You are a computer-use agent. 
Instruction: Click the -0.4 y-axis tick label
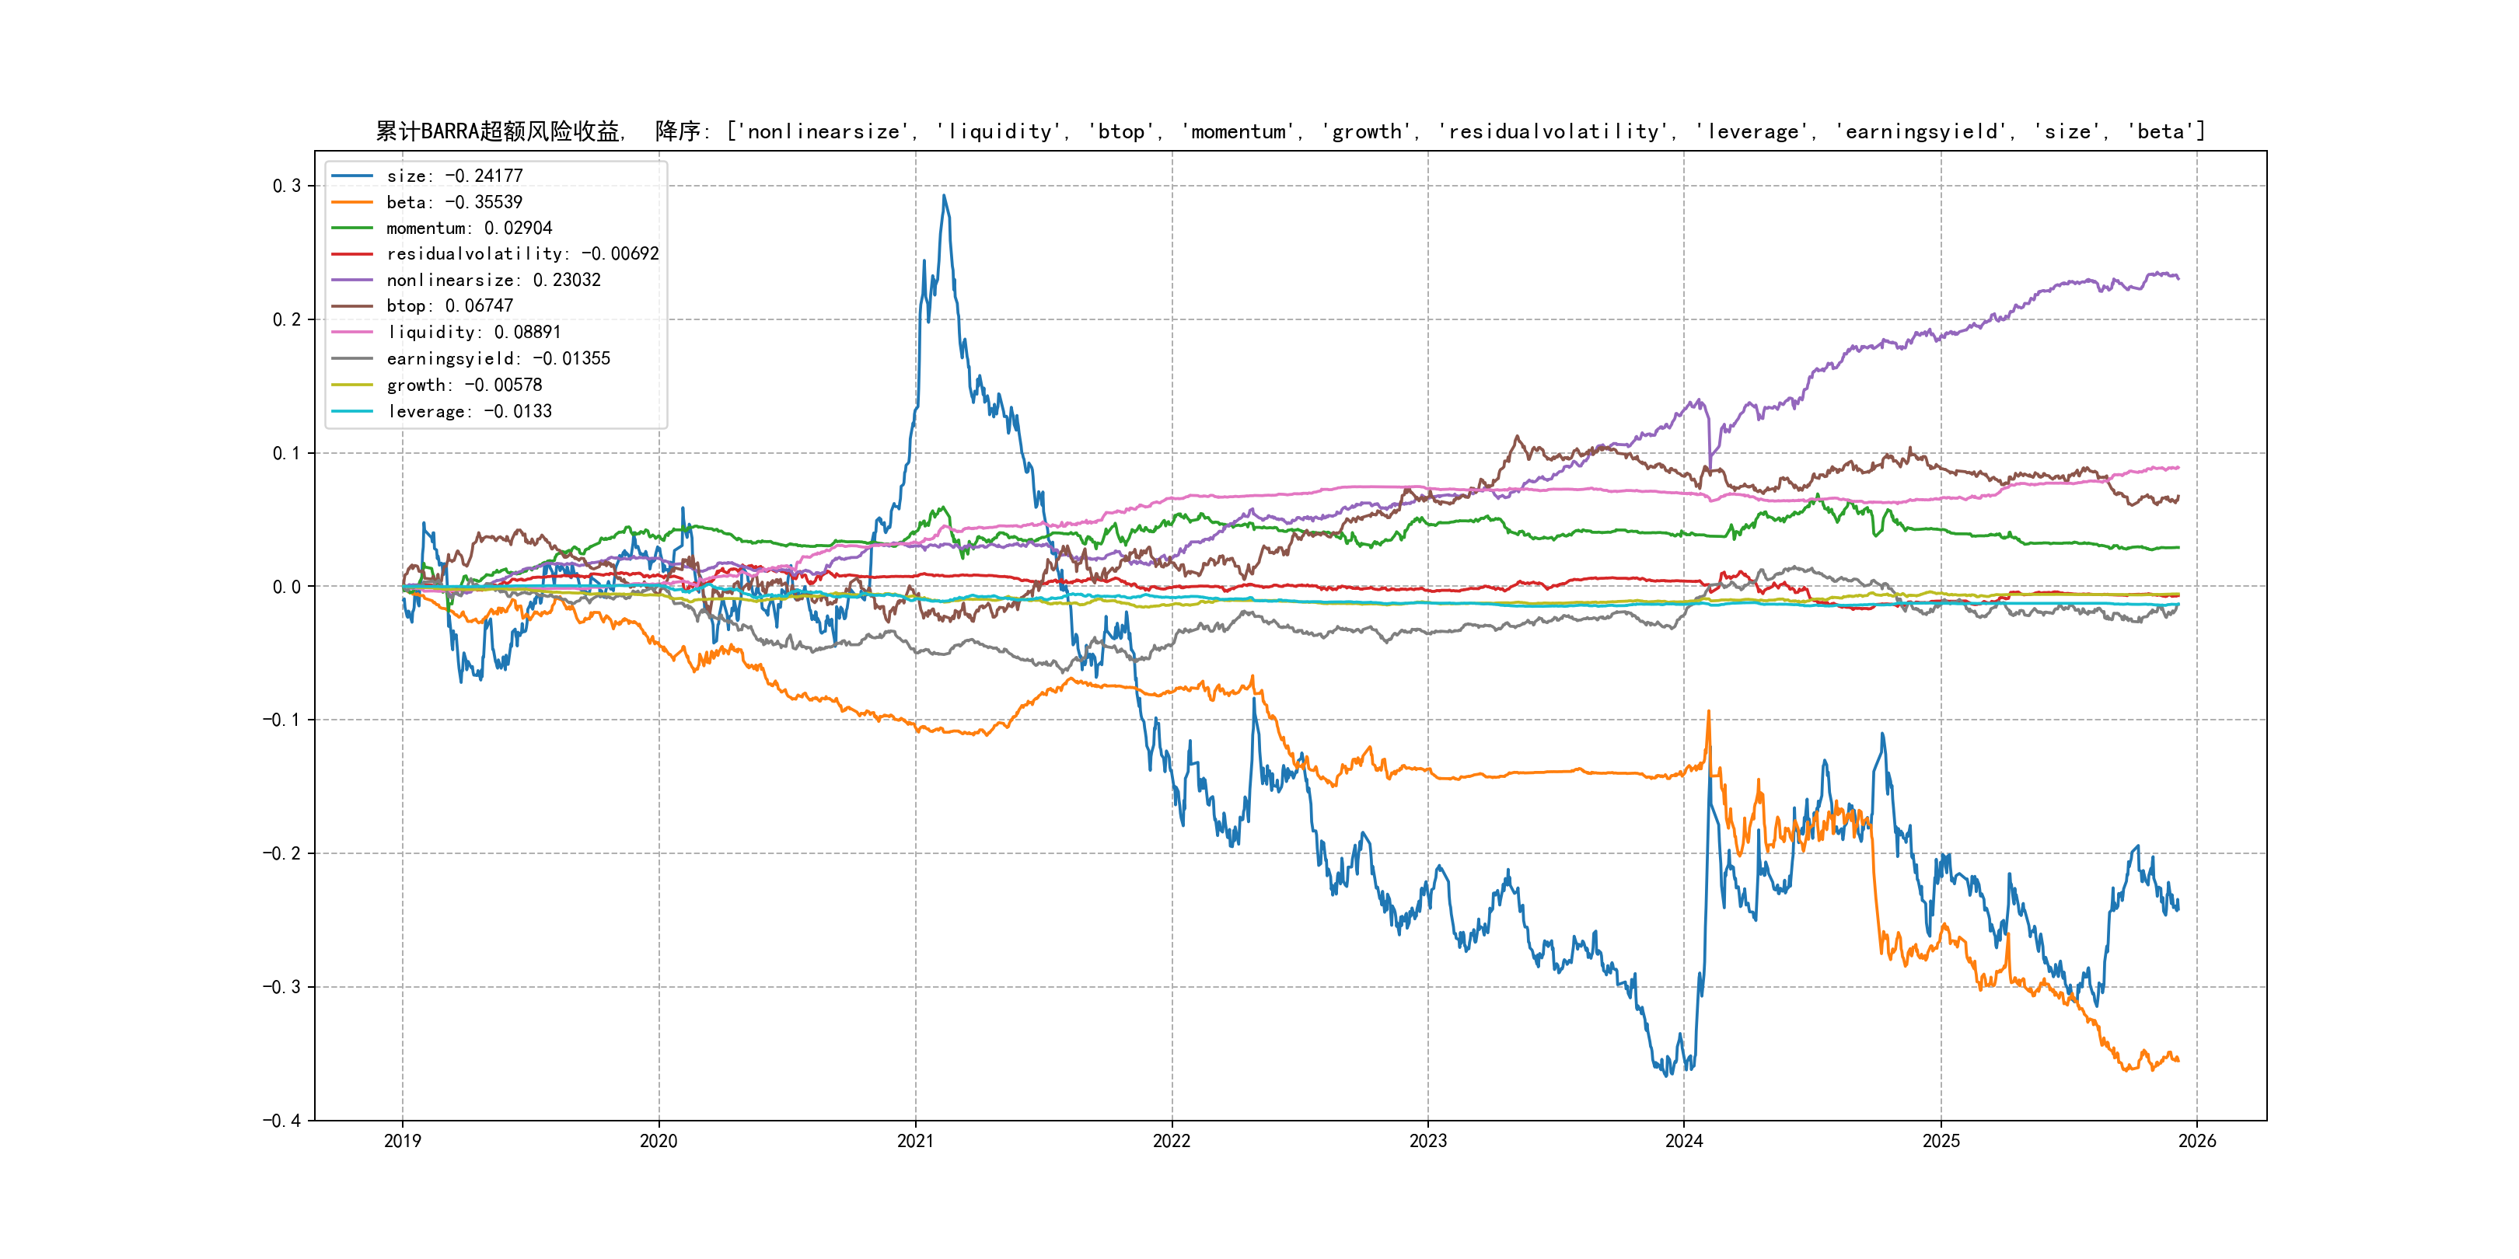[282, 1120]
